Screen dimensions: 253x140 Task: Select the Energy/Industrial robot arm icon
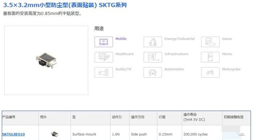tap(153, 42)
